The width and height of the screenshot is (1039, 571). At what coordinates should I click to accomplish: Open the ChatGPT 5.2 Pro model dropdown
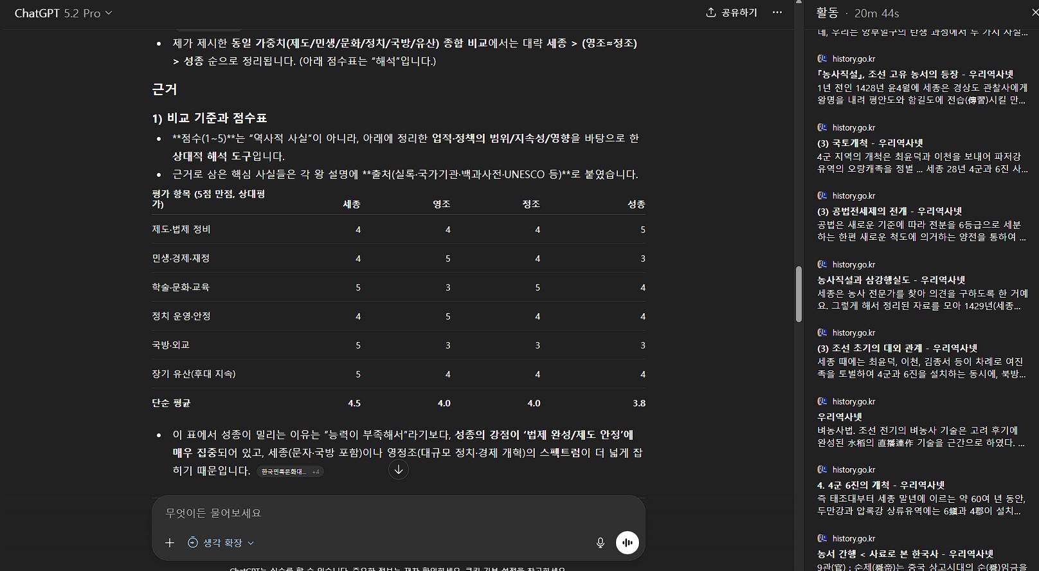pos(63,13)
